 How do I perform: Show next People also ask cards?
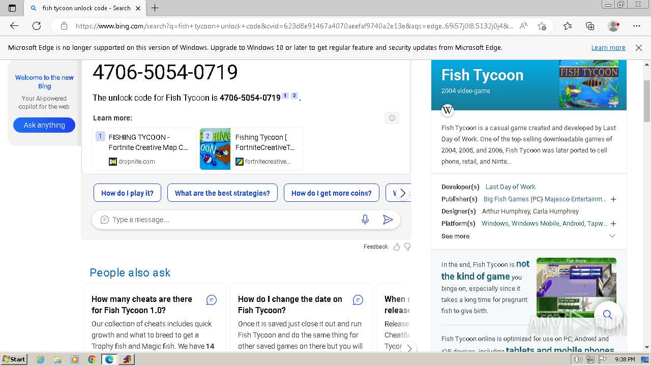point(409,348)
